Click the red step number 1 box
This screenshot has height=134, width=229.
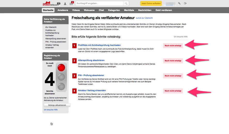point(74,46)
